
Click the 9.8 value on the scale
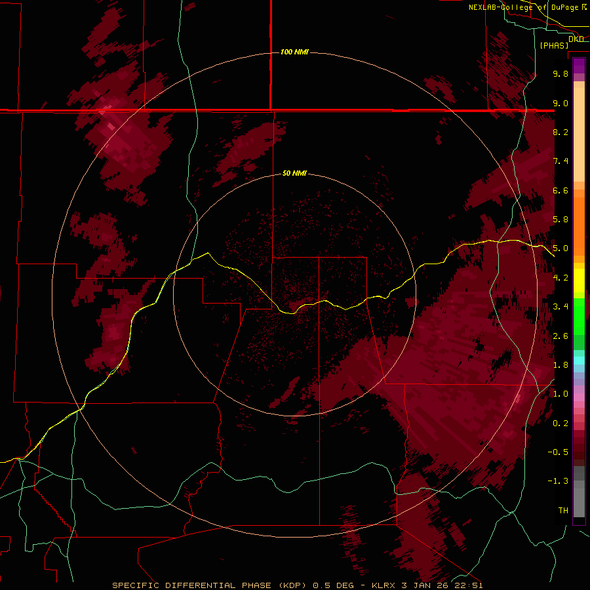(x=560, y=73)
